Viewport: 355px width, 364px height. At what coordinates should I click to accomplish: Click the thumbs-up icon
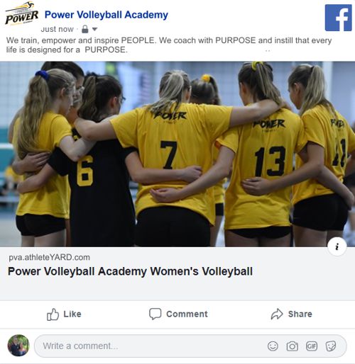tap(53, 314)
